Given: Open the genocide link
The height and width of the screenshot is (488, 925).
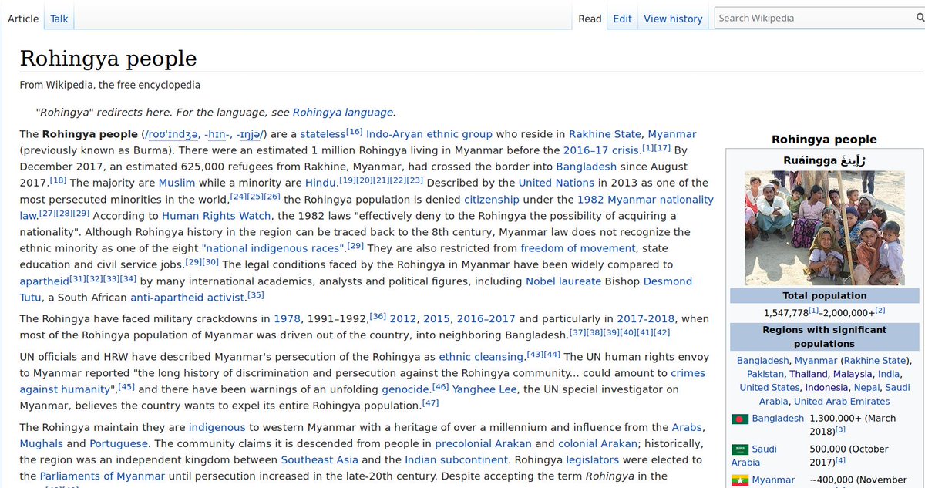Looking at the screenshot, I should coord(405,389).
